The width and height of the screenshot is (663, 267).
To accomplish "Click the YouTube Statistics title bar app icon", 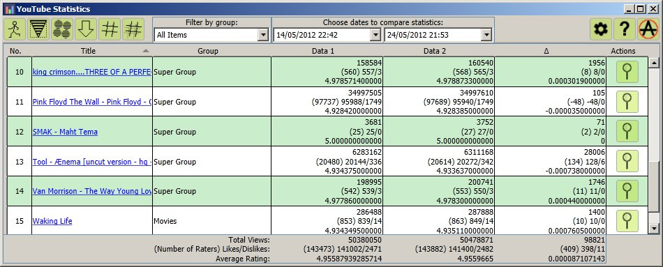I will (x=10, y=9).
